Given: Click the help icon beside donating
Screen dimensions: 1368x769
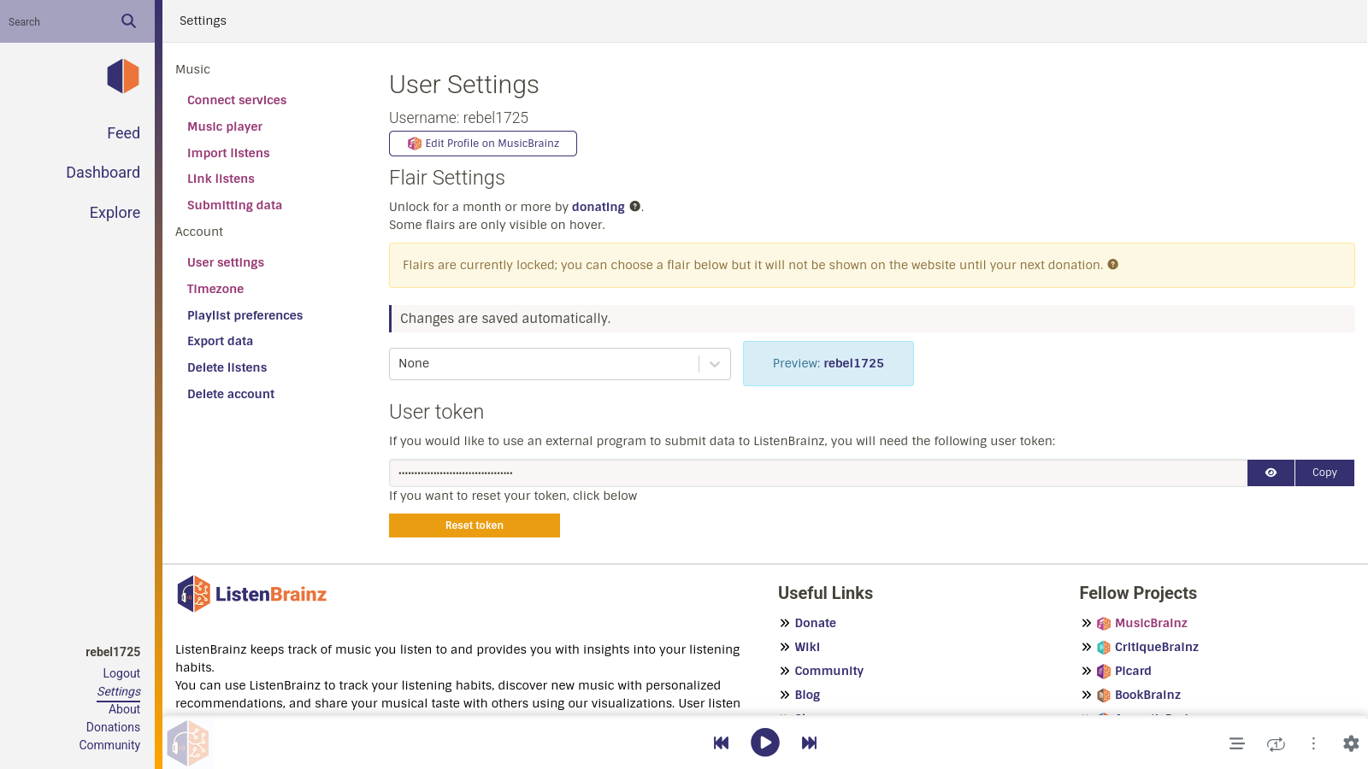Looking at the screenshot, I should (634, 206).
